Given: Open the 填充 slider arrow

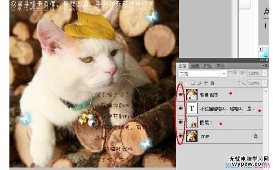Looking at the screenshot, I should (x=264, y=83).
